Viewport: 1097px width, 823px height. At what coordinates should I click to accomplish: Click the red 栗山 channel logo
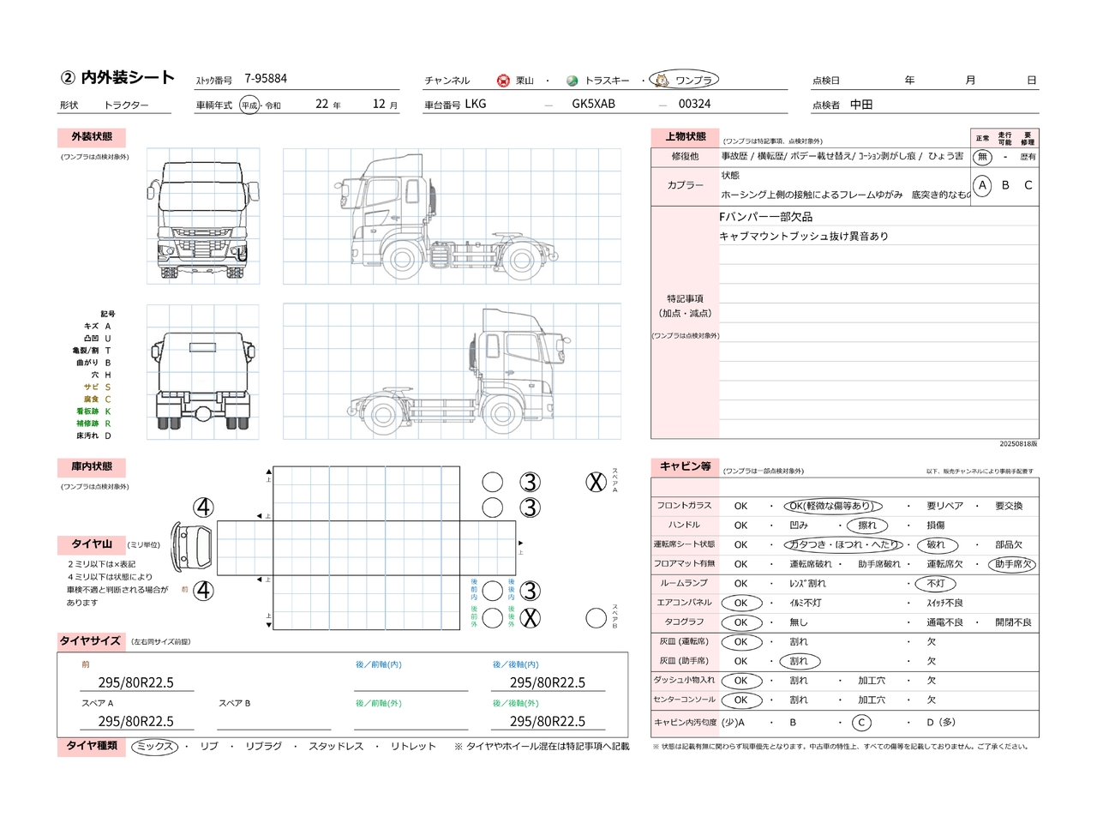click(x=503, y=81)
